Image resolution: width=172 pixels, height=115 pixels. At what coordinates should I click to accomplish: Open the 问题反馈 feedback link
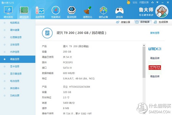[144, 2]
